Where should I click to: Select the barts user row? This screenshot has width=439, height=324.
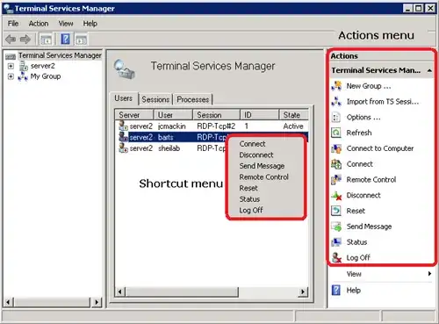212,137
